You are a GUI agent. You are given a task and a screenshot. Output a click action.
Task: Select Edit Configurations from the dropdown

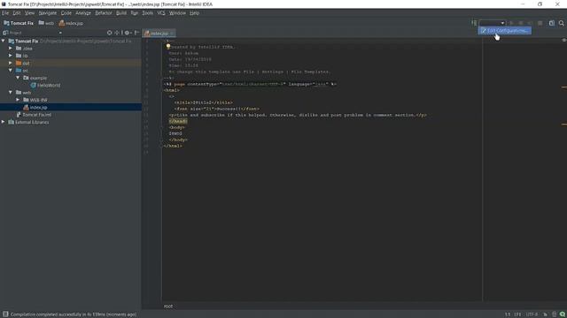(x=504, y=31)
